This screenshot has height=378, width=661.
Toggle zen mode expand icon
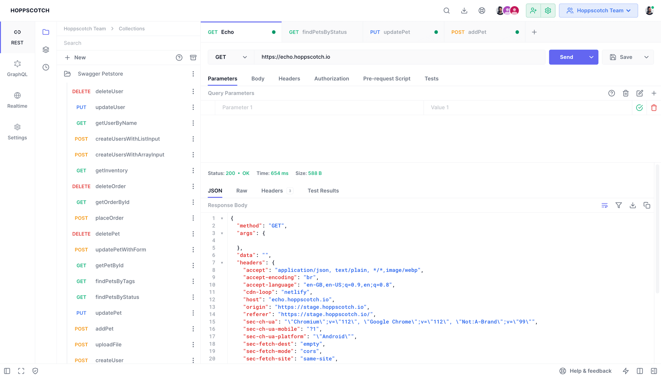[x=21, y=371]
